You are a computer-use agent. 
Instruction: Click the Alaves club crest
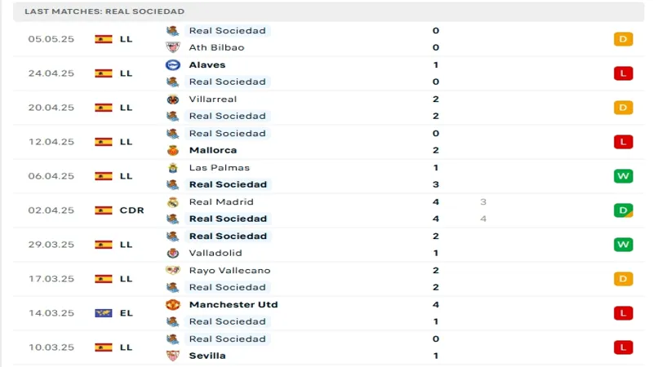tap(172, 64)
